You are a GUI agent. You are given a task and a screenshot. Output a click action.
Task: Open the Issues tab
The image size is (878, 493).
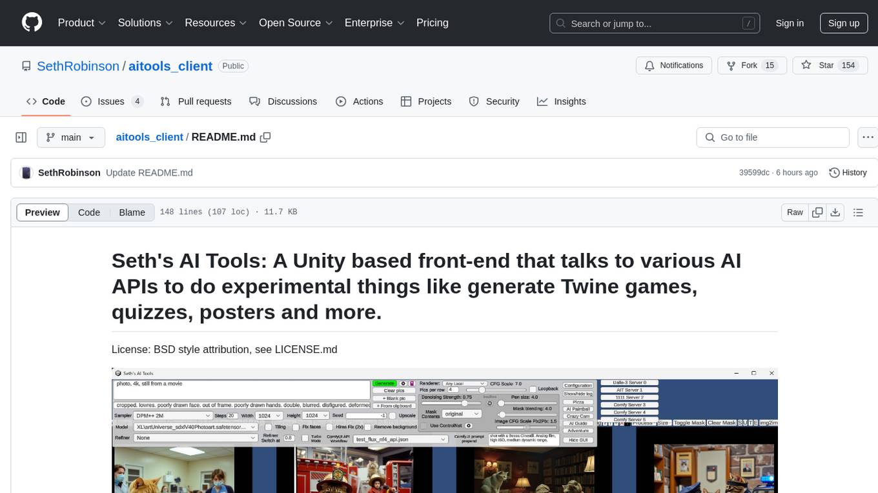coord(112,101)
